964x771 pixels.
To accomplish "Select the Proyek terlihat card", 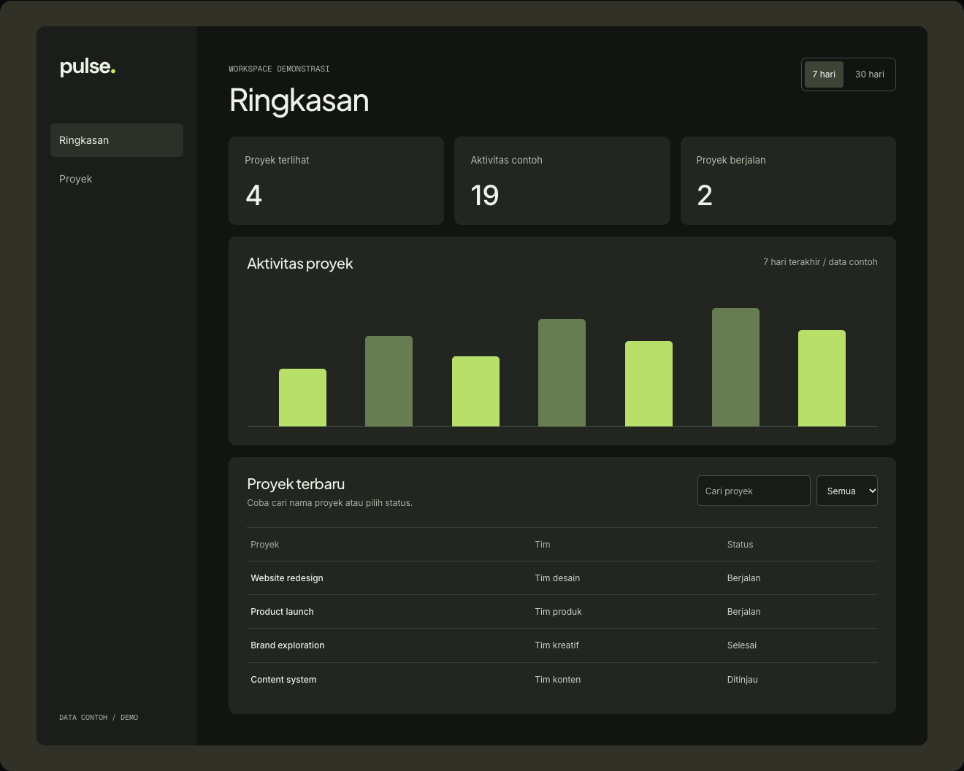I will pyautogui.click(x=336, y=180).
